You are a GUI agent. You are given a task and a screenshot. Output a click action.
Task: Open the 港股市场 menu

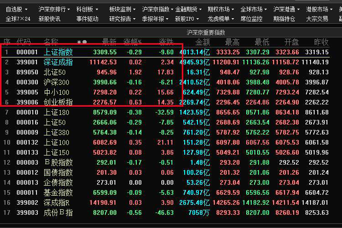pyautogui.click(x=319, y=10)
